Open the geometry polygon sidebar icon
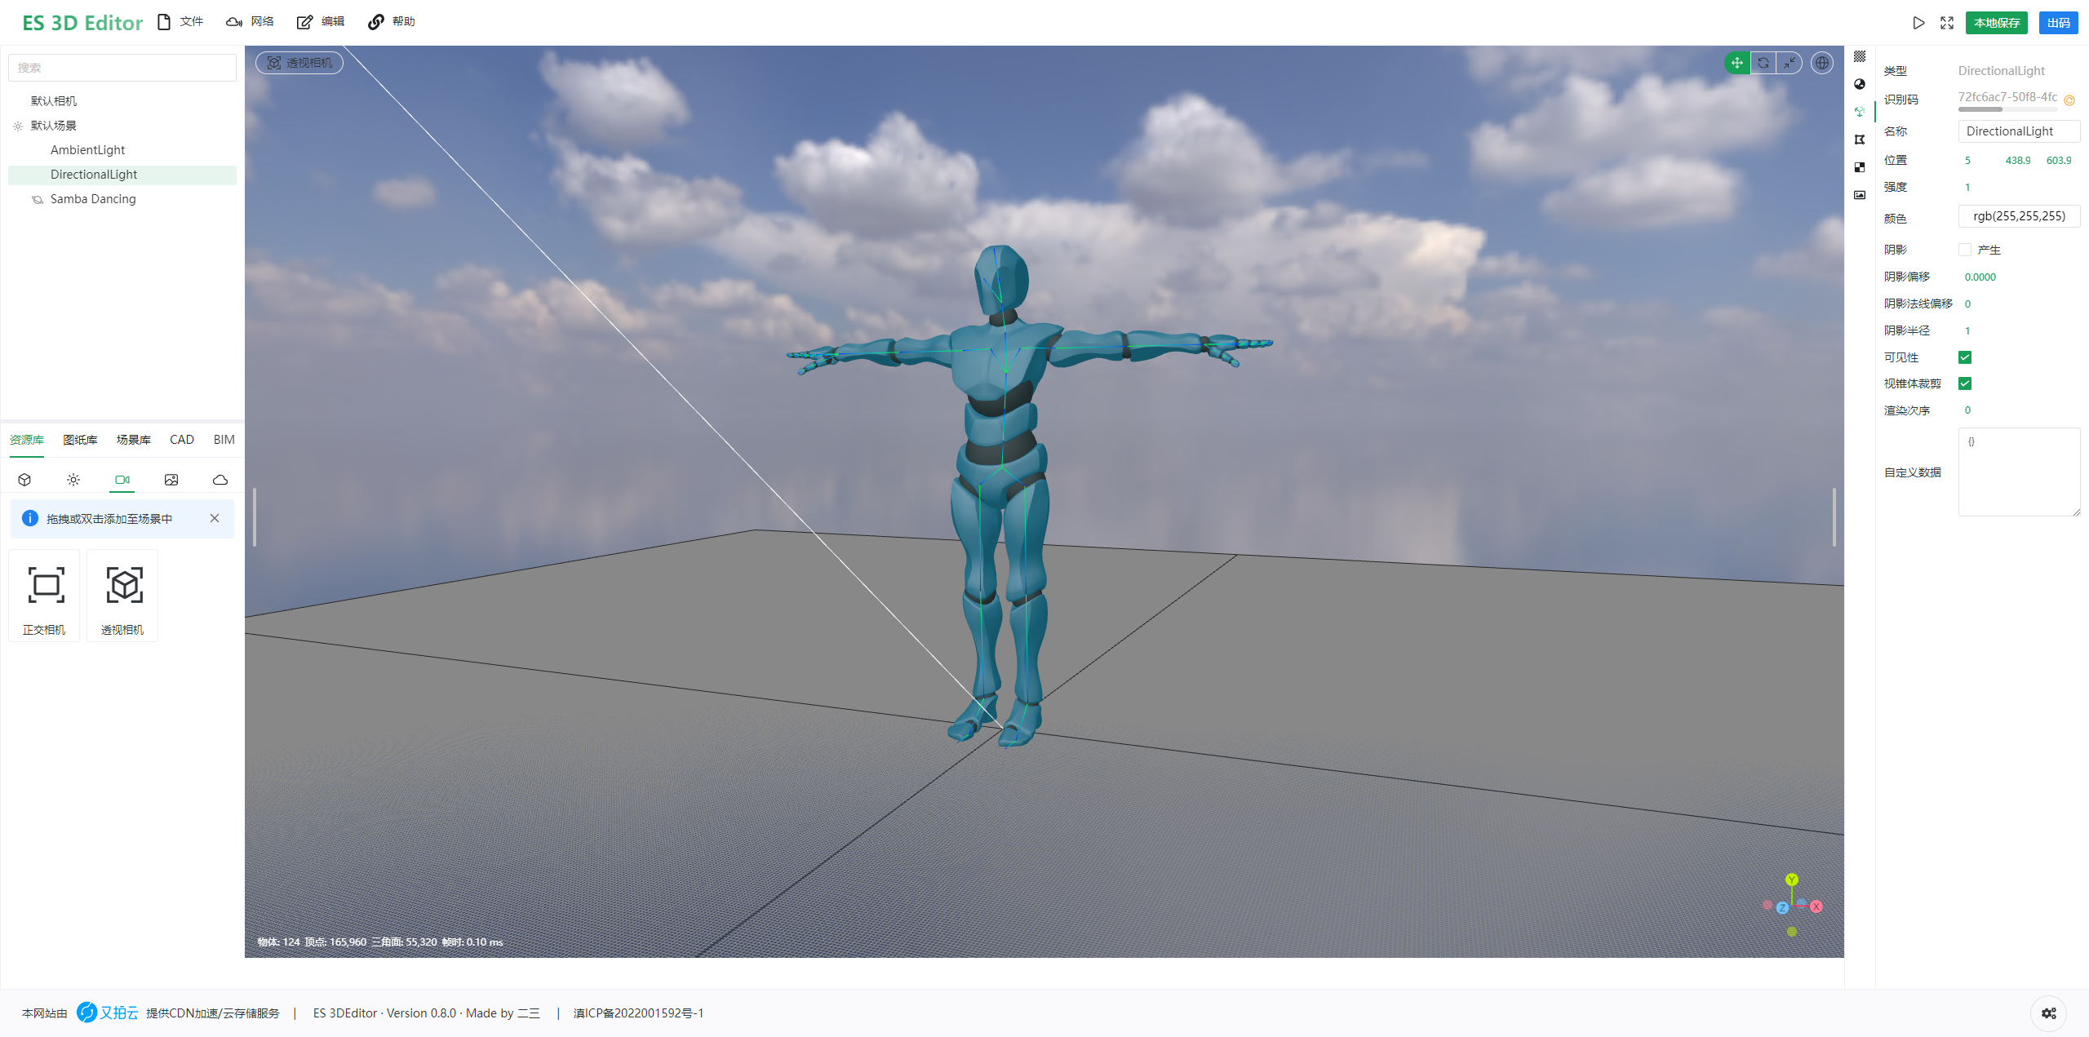Viewport: 2089px width, 1037px height. 1860,140
